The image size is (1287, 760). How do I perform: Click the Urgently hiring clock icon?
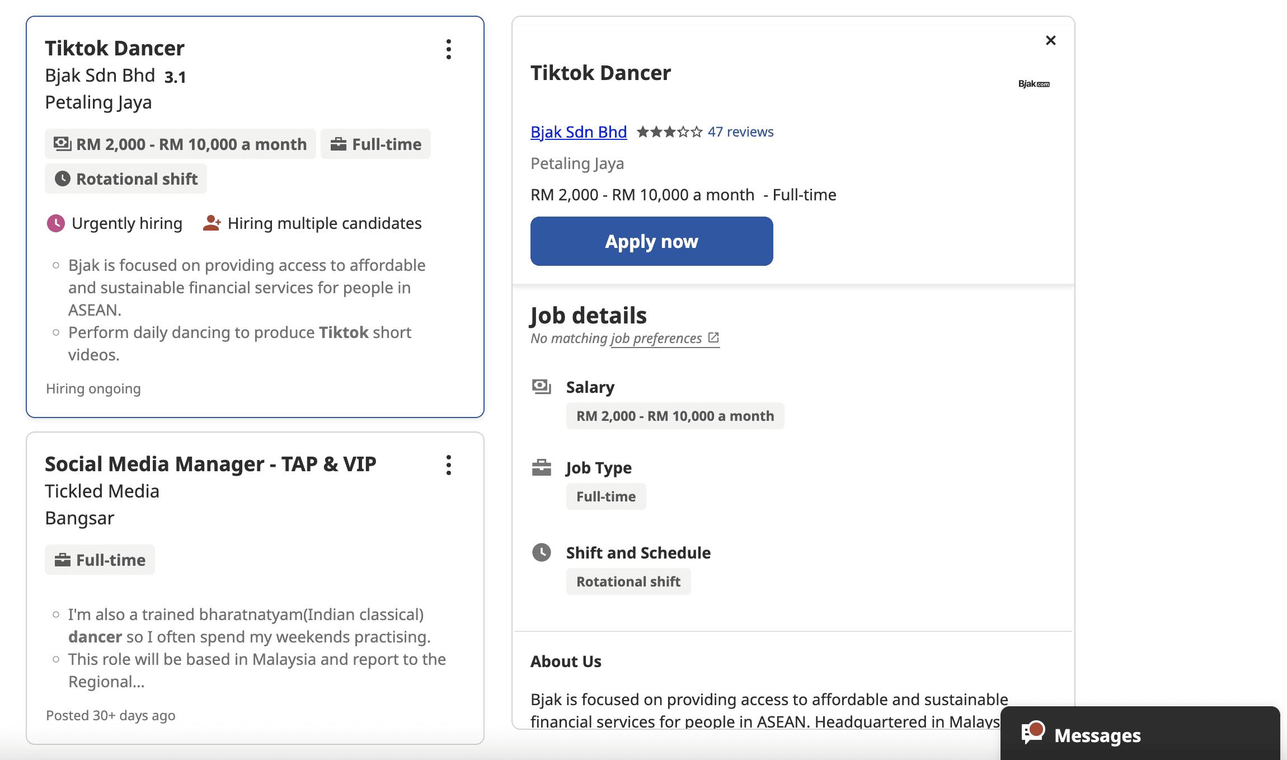(55, 223)
